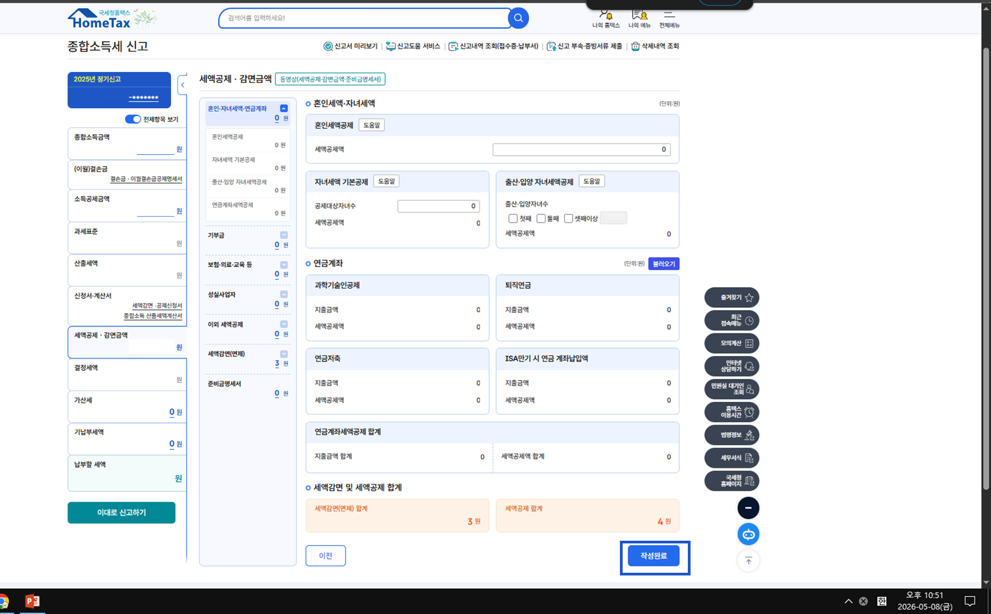Open 동영상(세액공제·감면금액·준비금명세서) link
991x614 pixels.
pos(330,79)
